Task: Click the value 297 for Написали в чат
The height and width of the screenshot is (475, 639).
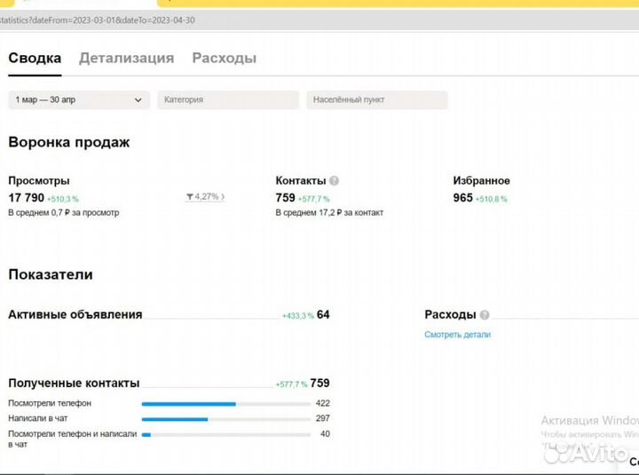Action: (323, 418)
